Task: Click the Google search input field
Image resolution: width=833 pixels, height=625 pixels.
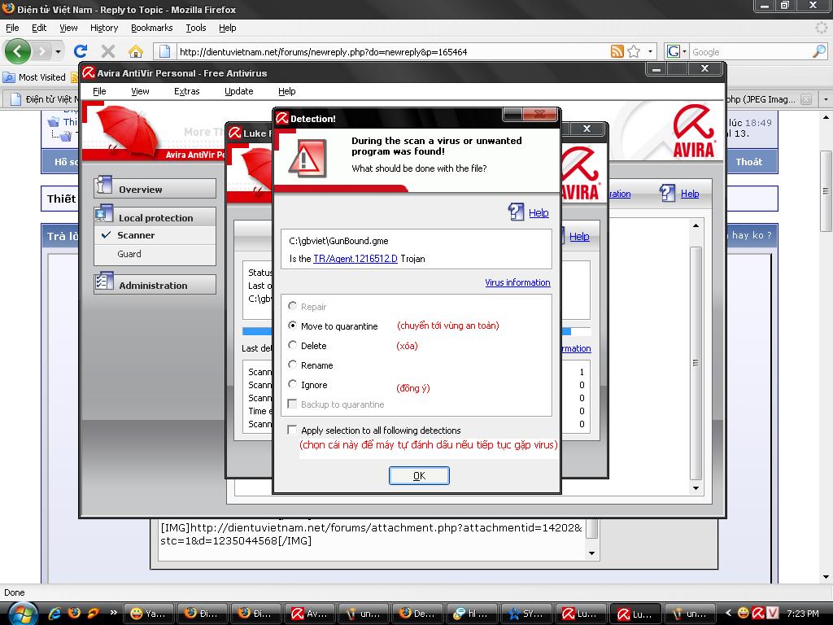Action: (750, 51)
